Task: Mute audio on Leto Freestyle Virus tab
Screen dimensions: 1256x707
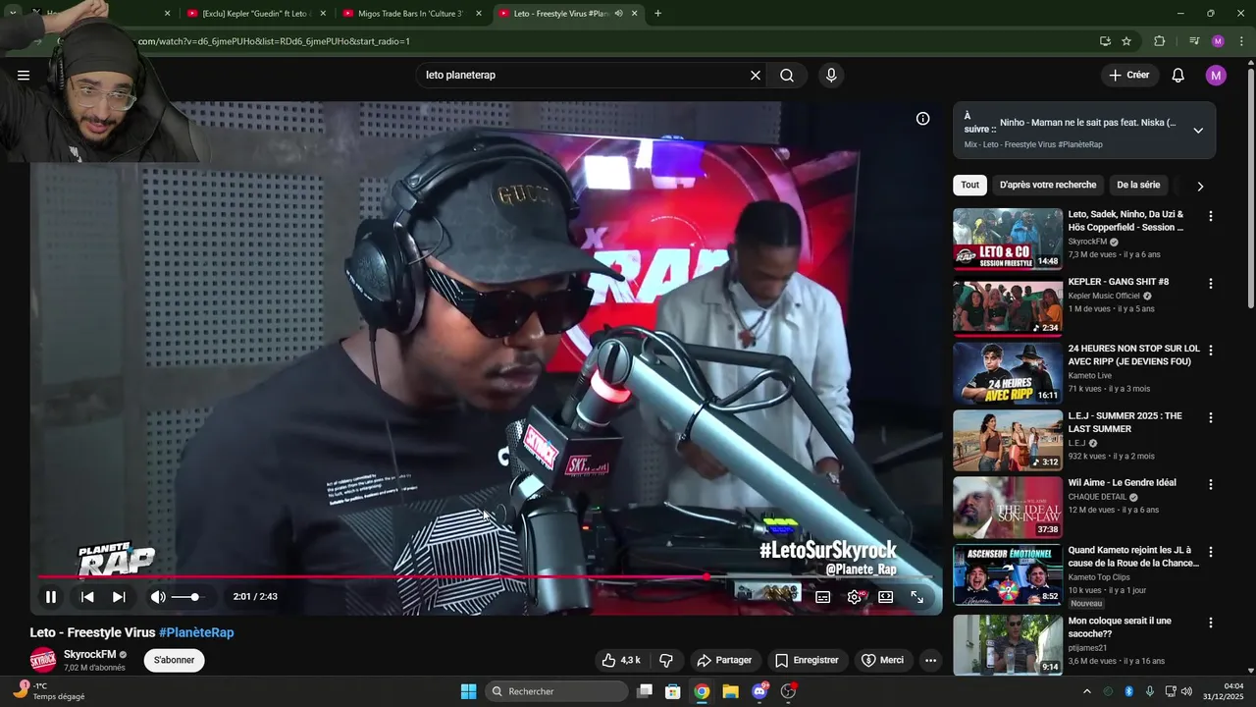Action: click(618, 14)
